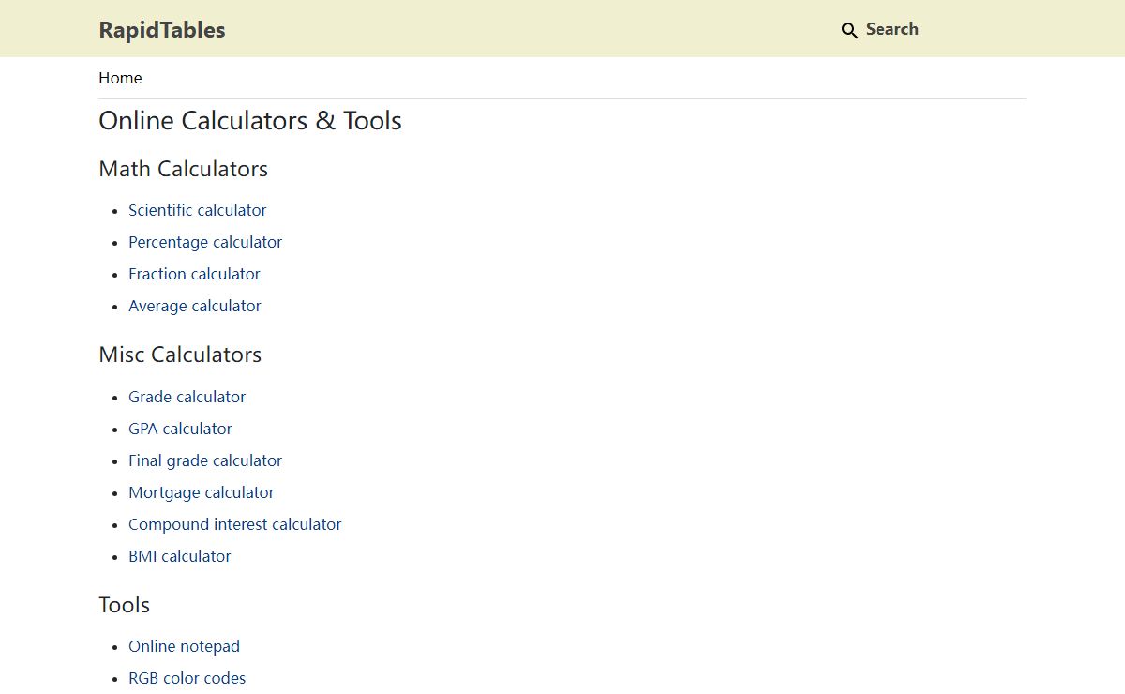View the RGB color codes page

(x=187, y=678)
